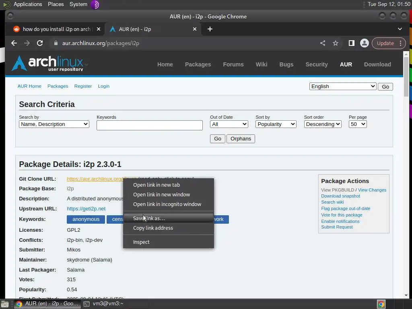Open the tab search chevron

[x=400, y=29]
